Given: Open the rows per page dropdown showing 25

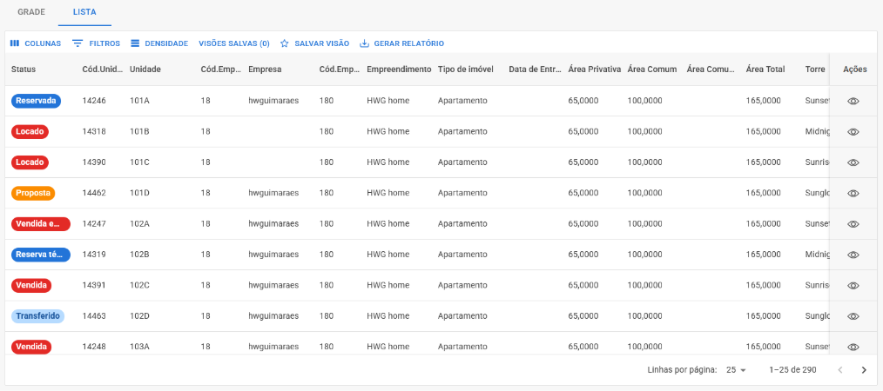Looking at the screenshot, I should point(736,369).
